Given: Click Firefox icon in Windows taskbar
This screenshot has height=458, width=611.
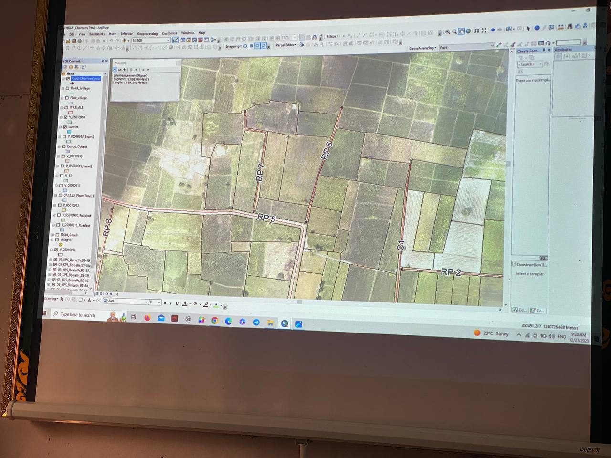Looking at the screenshot, I should [147, 318].
